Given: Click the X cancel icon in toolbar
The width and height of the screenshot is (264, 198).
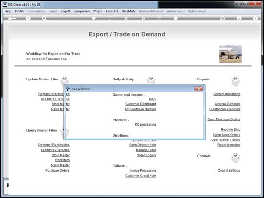Looking at the screenshot, I should click(255, 19).
